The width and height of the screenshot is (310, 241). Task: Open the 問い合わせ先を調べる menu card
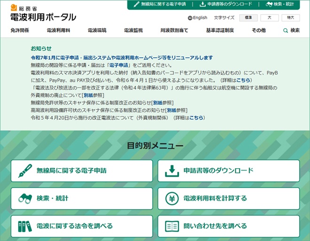point(229,226)
